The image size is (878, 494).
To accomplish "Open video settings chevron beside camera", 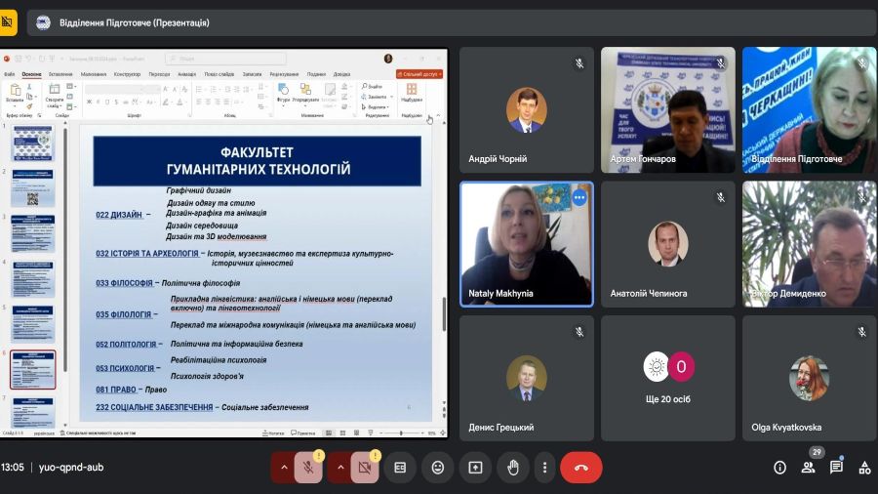I will pyautogui.click(x=340, y=468).
